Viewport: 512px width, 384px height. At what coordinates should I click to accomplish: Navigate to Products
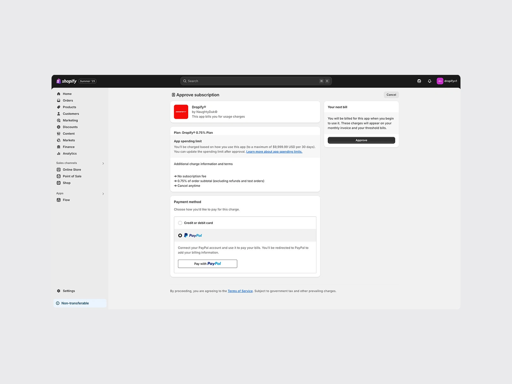tap(69, 107)
